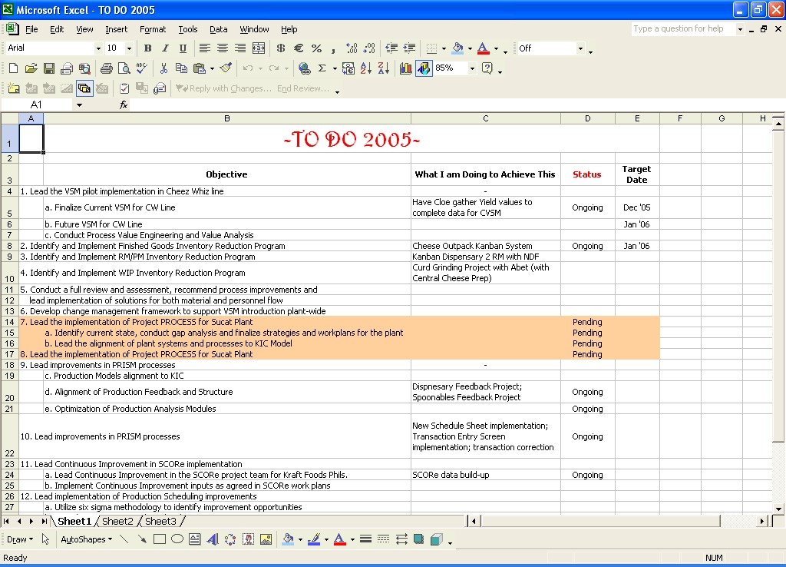Jump to the last sheet tab
The width and height of the screenshot is (786, 567).
(44, 522)
